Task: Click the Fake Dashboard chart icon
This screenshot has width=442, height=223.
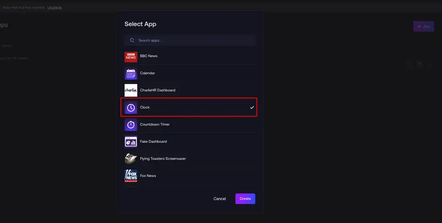Action: coord(131,141)
